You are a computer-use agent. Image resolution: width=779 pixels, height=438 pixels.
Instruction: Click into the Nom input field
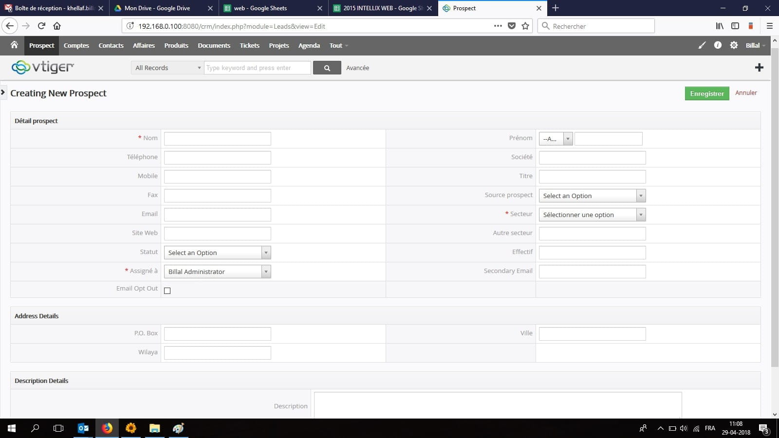pos(217,139)
